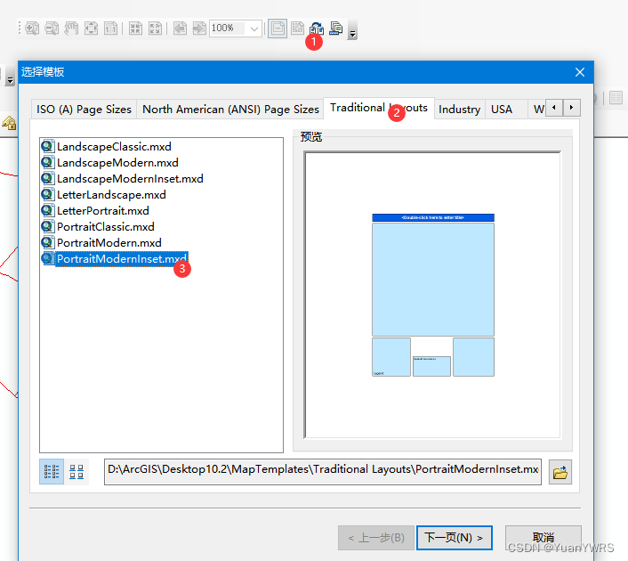Viewport: 628px width, 561px height.
Task: Close the 选择模板 dialog
Action: tap(580, 72)
